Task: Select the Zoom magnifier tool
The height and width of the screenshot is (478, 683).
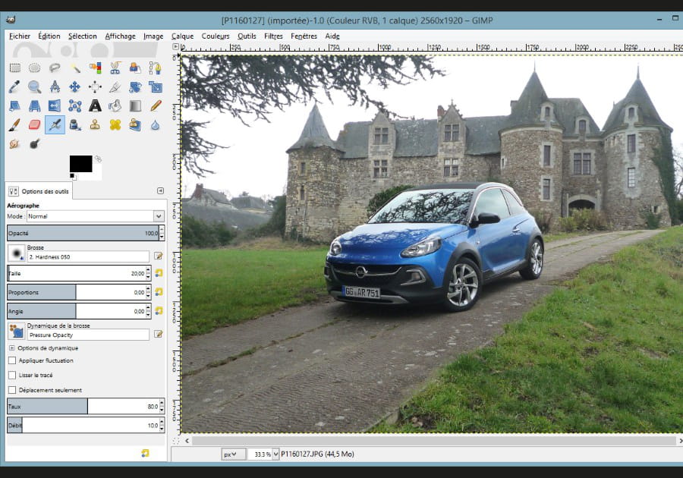Action: point(34,86)
